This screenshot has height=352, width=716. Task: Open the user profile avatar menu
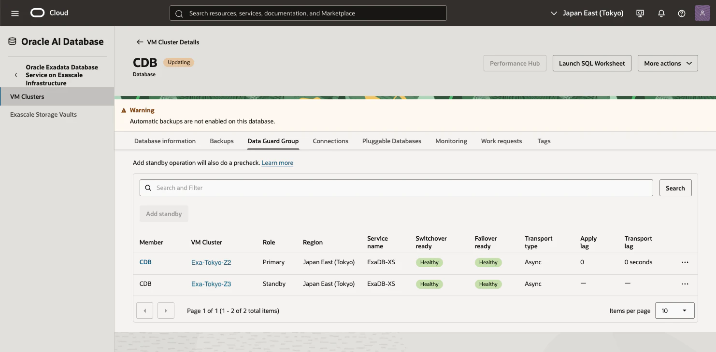702,13
